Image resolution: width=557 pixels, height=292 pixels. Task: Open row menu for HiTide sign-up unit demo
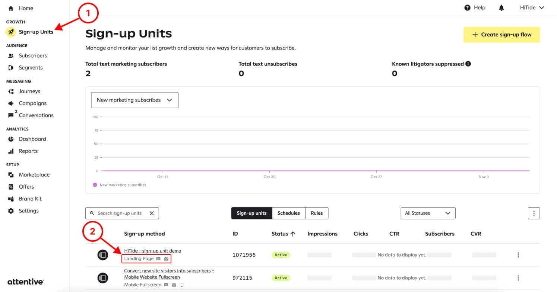[x=518, y=255]
